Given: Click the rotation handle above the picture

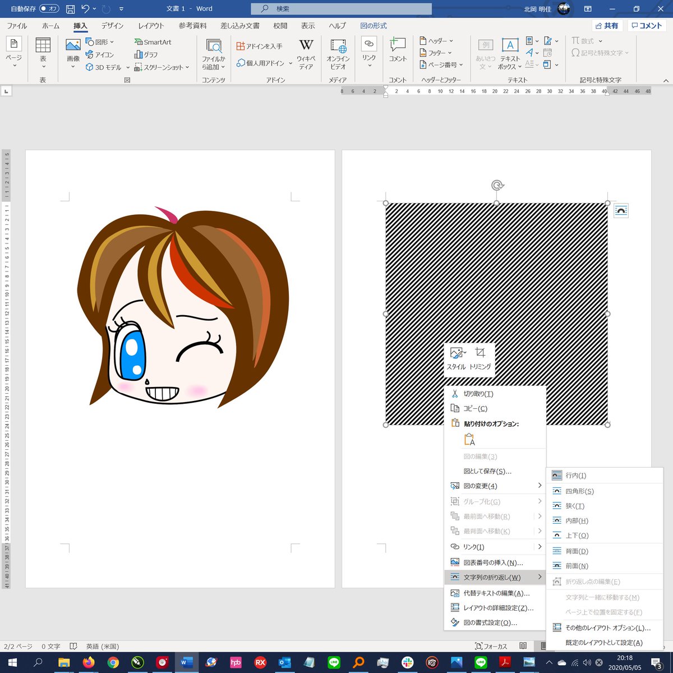Looking at the screenshot, I should 497,185.
